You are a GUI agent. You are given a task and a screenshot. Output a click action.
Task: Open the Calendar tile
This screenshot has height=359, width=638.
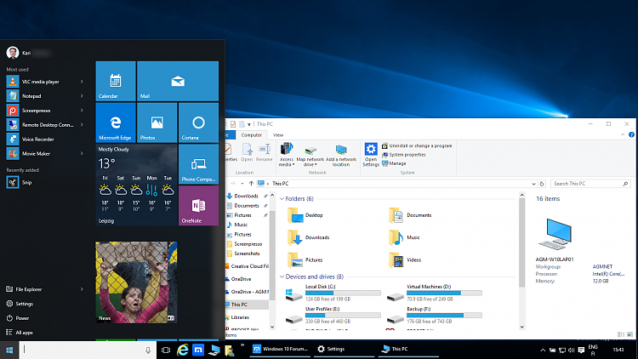[x=116, y=81]
